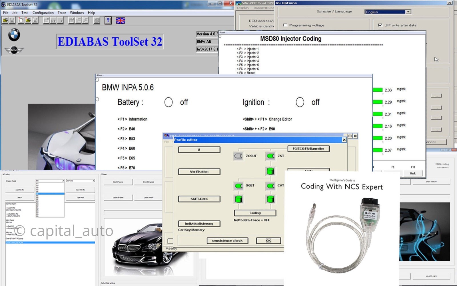Open the Sprache / Language dropdown set to English
This screenshot has height=286, width=457.
388,12
